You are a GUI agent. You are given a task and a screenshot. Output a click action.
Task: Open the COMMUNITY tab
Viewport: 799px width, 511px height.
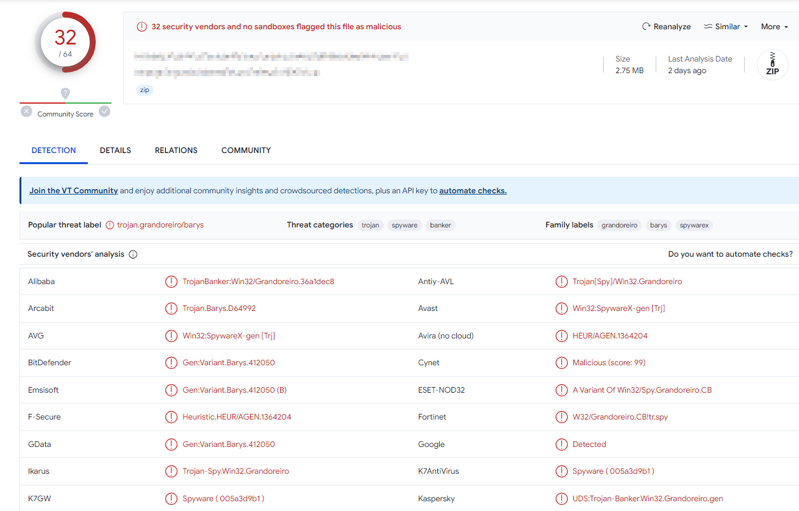246,150
